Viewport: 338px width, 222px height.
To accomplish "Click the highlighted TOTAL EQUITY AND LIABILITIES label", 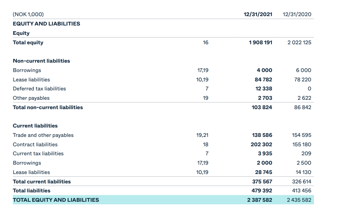I will 56,200.
